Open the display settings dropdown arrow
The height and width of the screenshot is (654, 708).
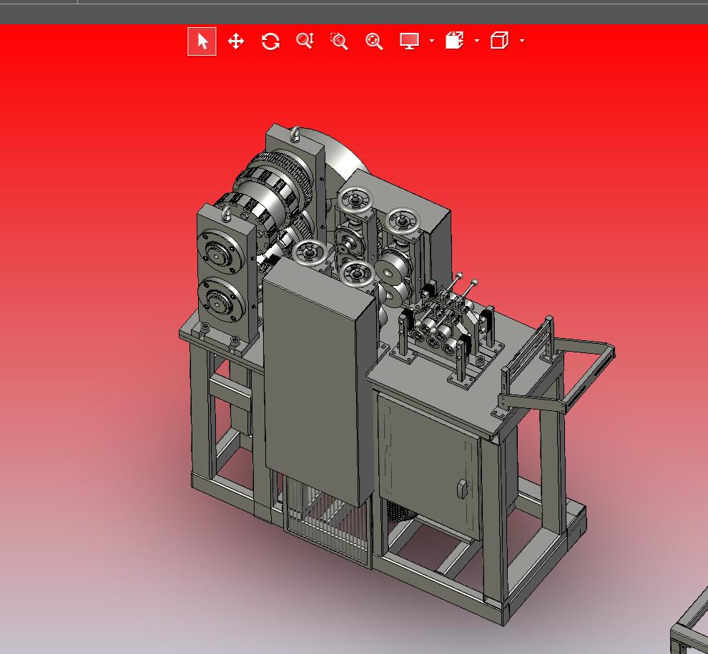(432, 41)
